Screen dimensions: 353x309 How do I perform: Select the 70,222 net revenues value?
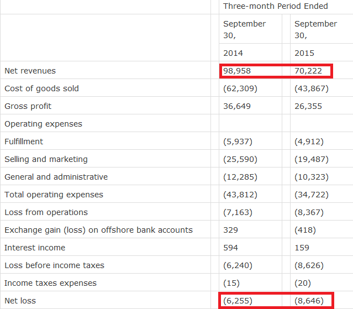tap(308, 71)
